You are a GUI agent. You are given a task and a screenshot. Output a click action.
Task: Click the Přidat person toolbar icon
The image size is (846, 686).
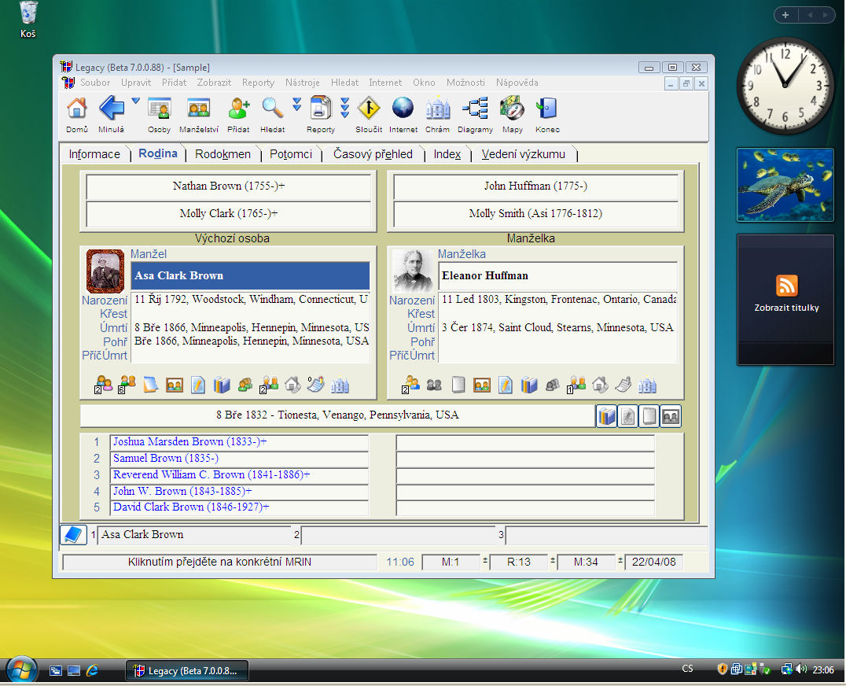(238, 109)
